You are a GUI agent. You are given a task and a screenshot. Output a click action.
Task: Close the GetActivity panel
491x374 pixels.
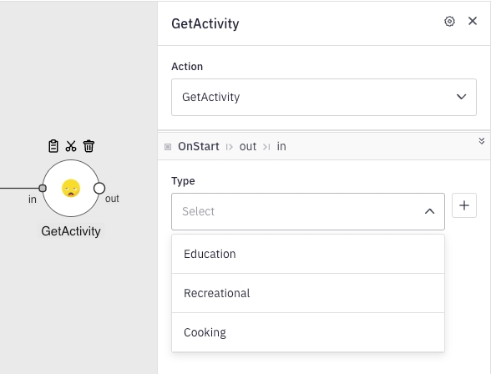click(473, 21)
